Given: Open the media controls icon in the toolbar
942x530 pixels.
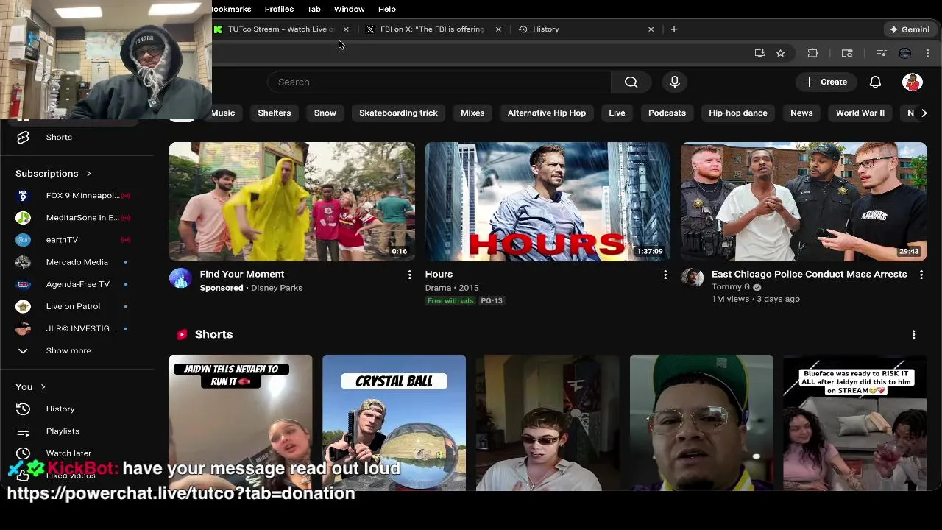Looking at the screenshot, I should tap(881, 53).
